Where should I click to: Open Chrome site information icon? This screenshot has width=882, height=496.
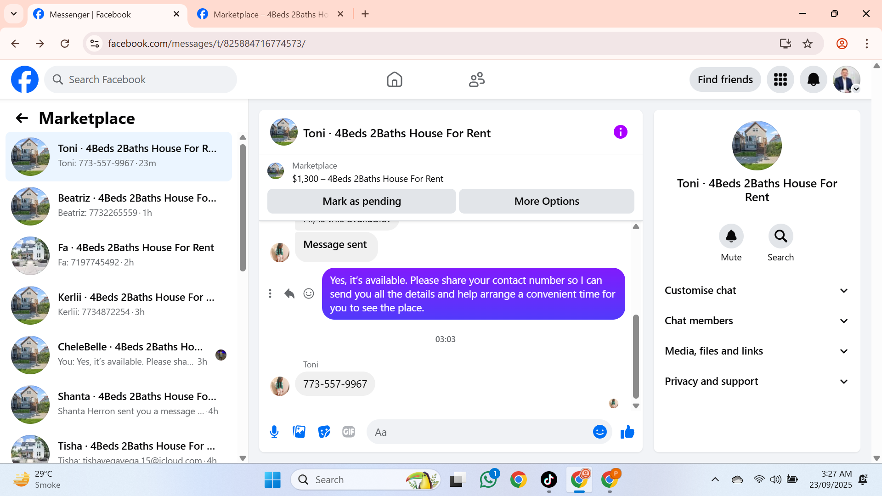[95, 44]
